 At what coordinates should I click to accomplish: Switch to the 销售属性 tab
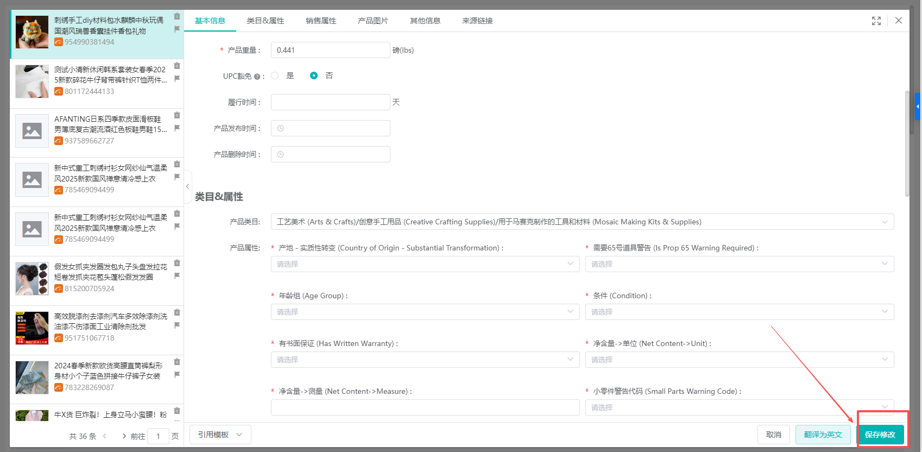pyautogui.click(x=321, y=21)
